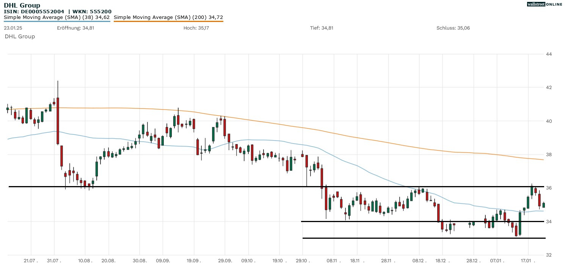565x263 pixels.
Task: Click the 36 price axis label
Action: coord(549,188)
